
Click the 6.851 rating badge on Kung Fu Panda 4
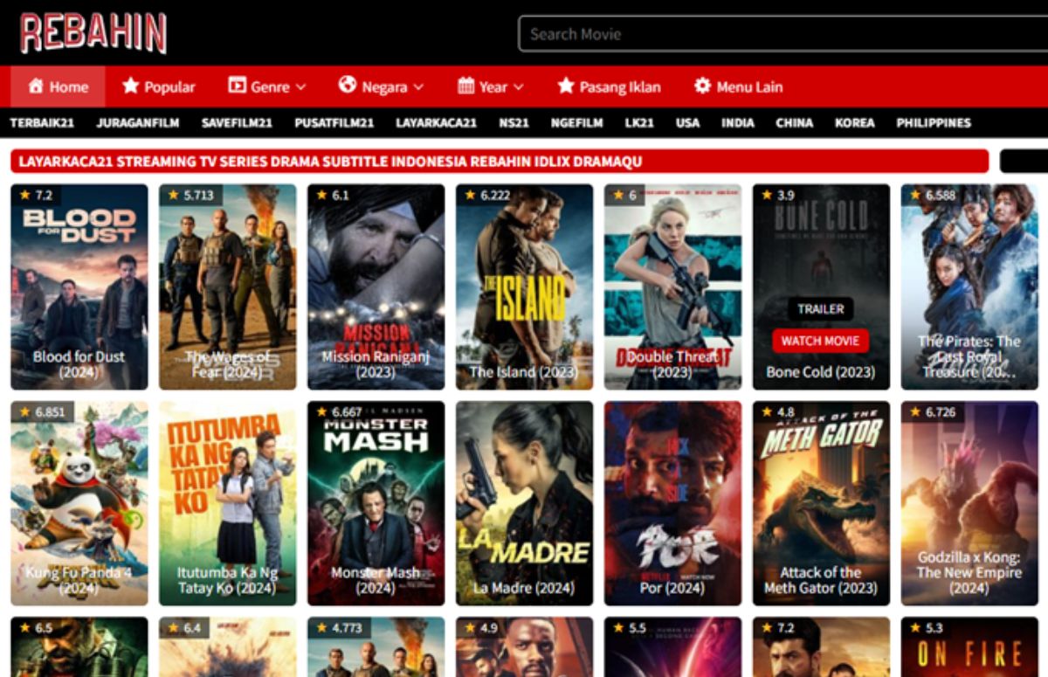coord(43,411)
